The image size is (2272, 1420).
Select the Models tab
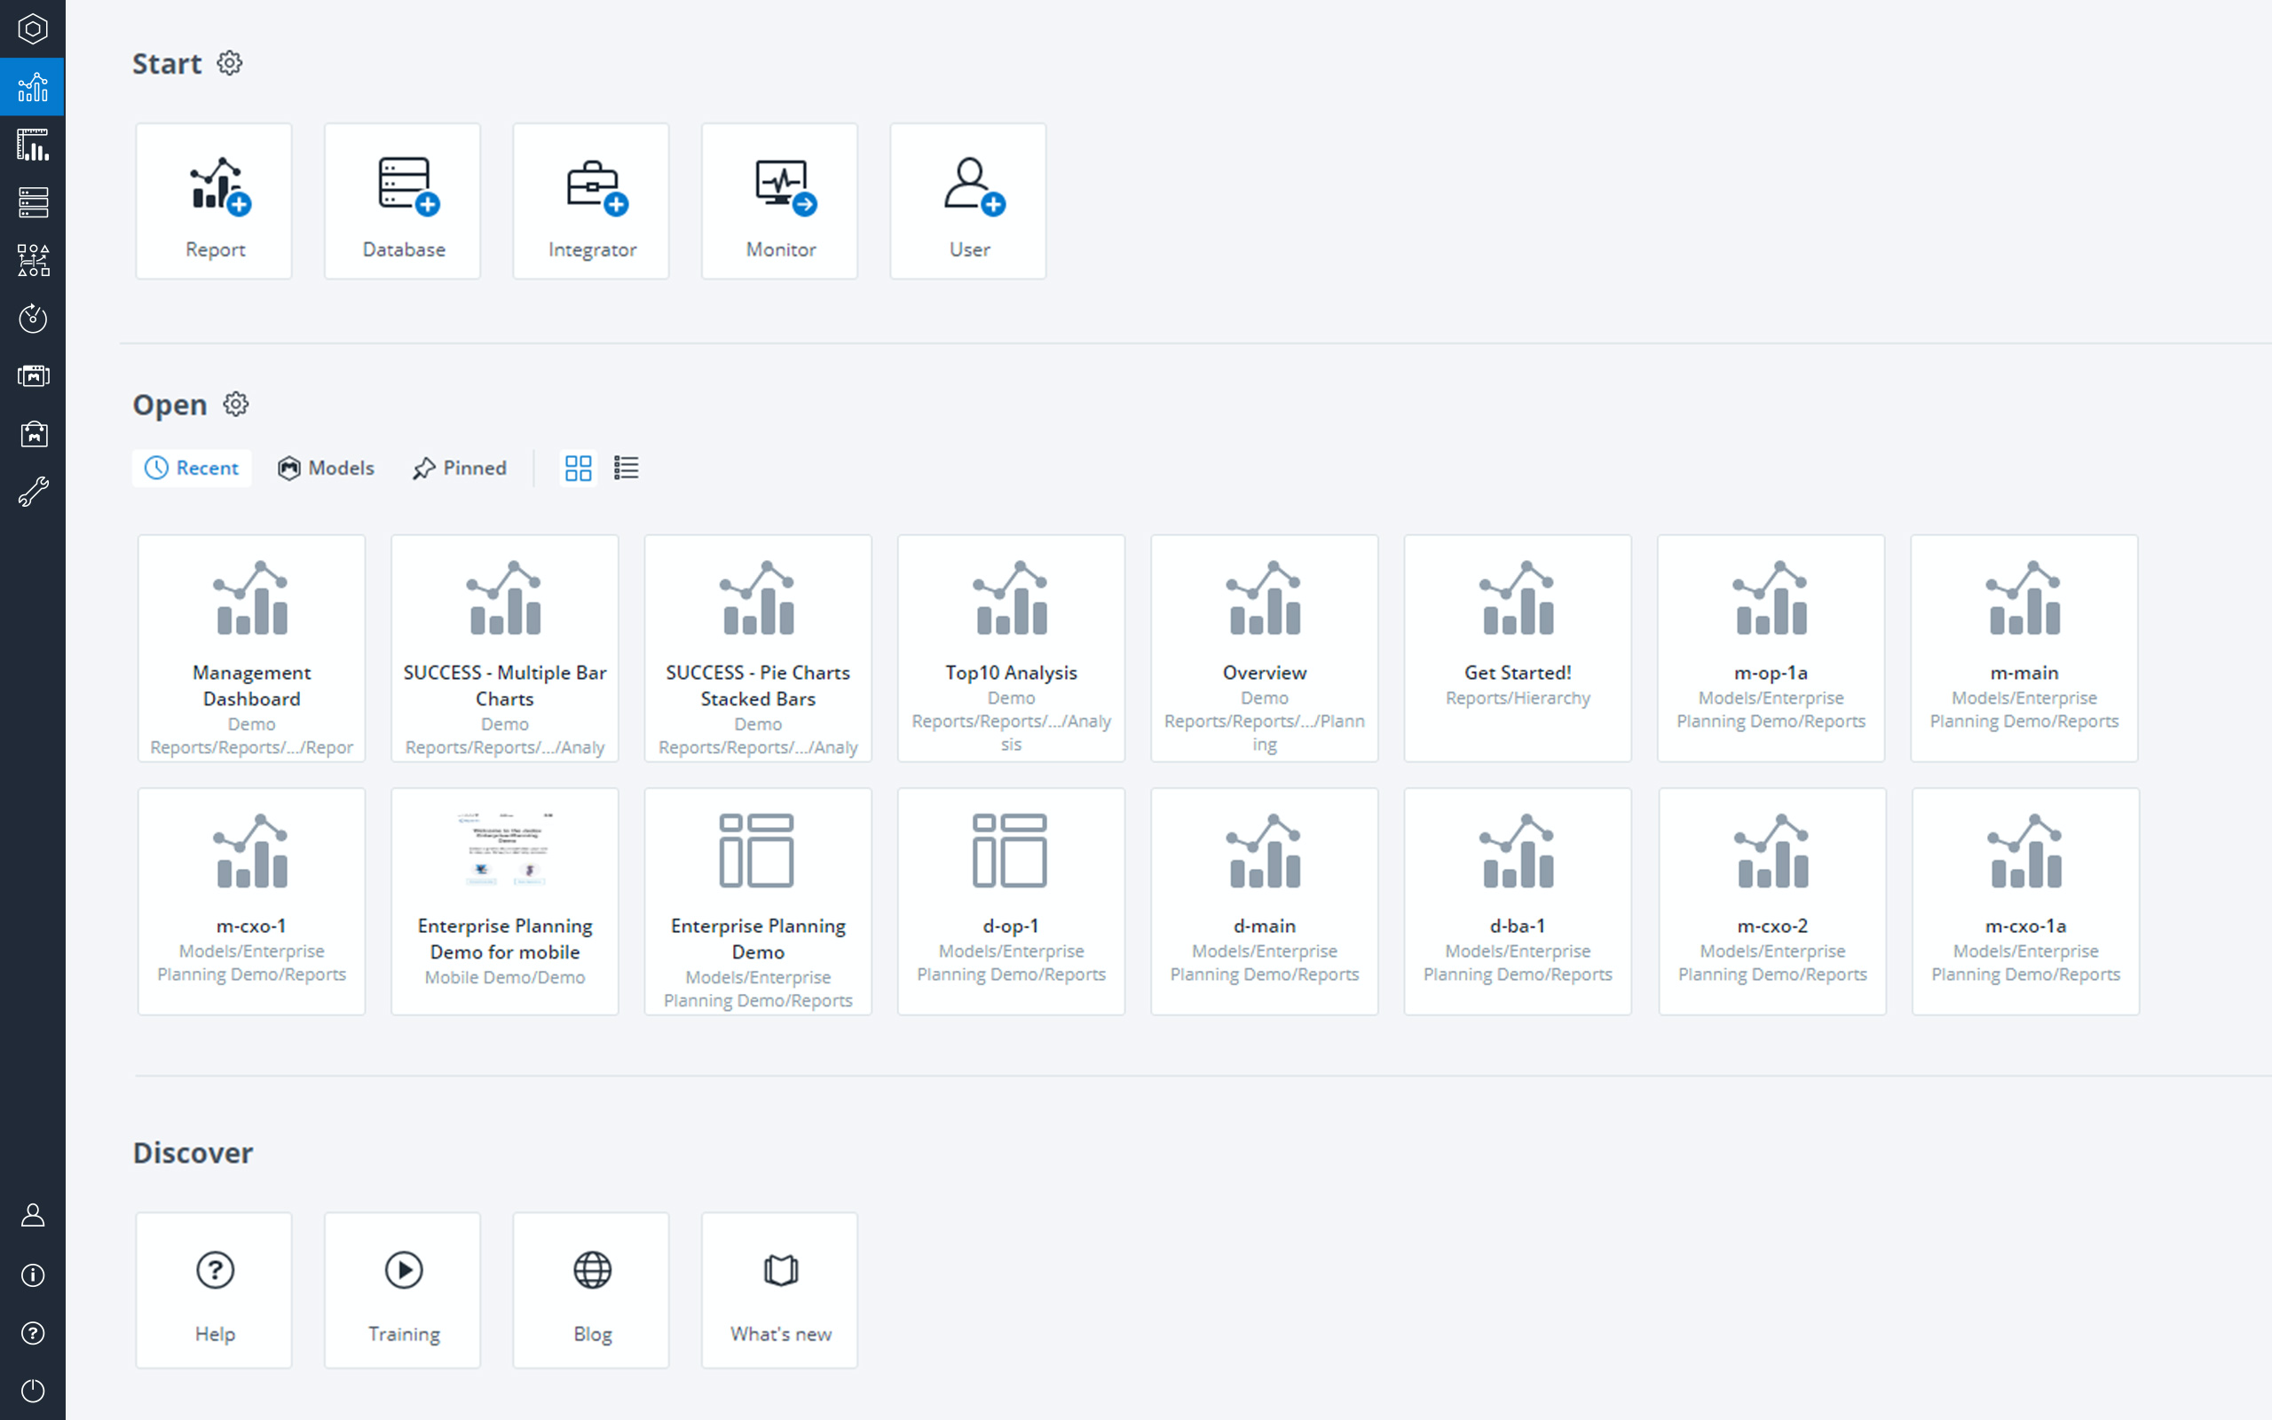pos(326,468)
